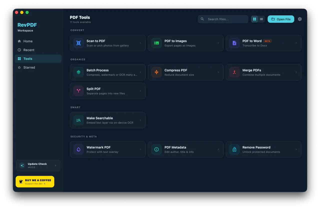Viewport: 320px width, 209px height.
Task: Expand the Update Check chevron
Action: [x=55, y=165]
